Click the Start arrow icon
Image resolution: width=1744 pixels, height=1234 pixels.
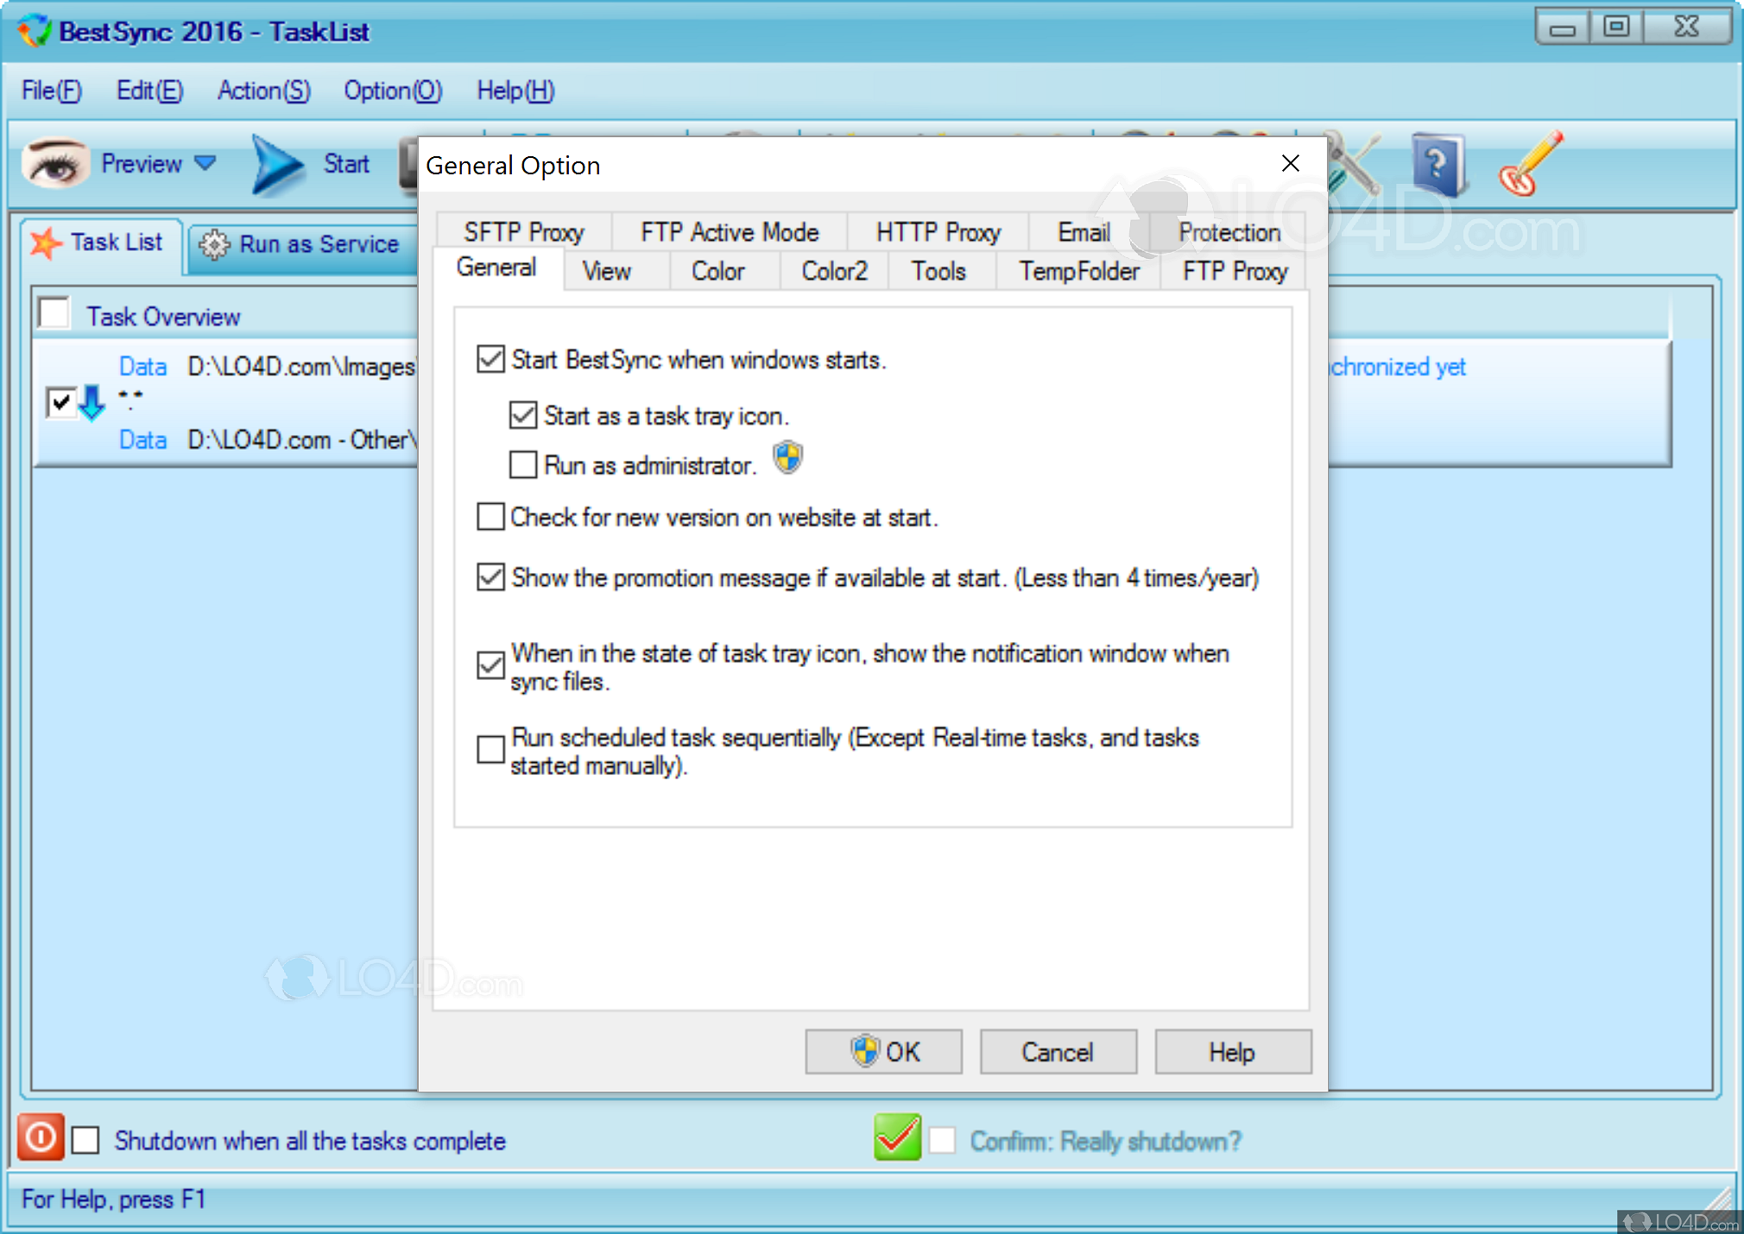point(275,164)
